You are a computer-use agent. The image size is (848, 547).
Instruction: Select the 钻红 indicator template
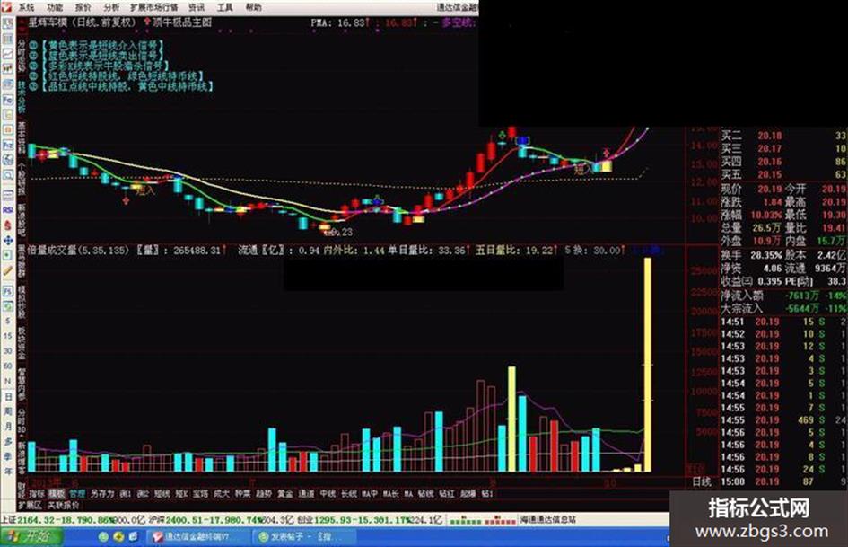(x=447, y=493)
